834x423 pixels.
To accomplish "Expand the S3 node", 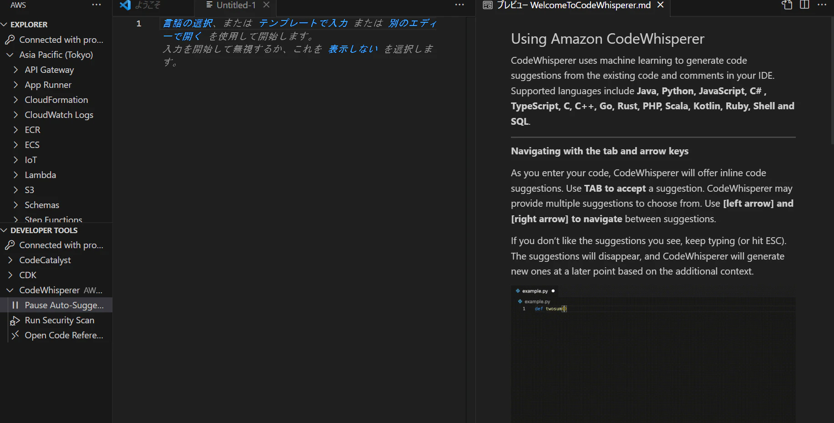I will [x=15, y=190].
